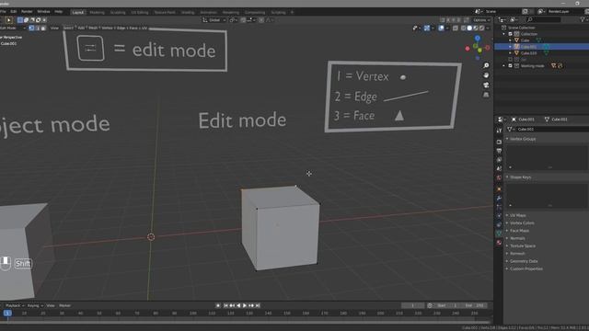Open the Object properties tab icon
589x331 pixels.
(499, 189)
